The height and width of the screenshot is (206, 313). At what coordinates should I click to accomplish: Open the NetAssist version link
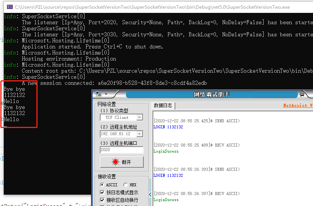[298, 105]
